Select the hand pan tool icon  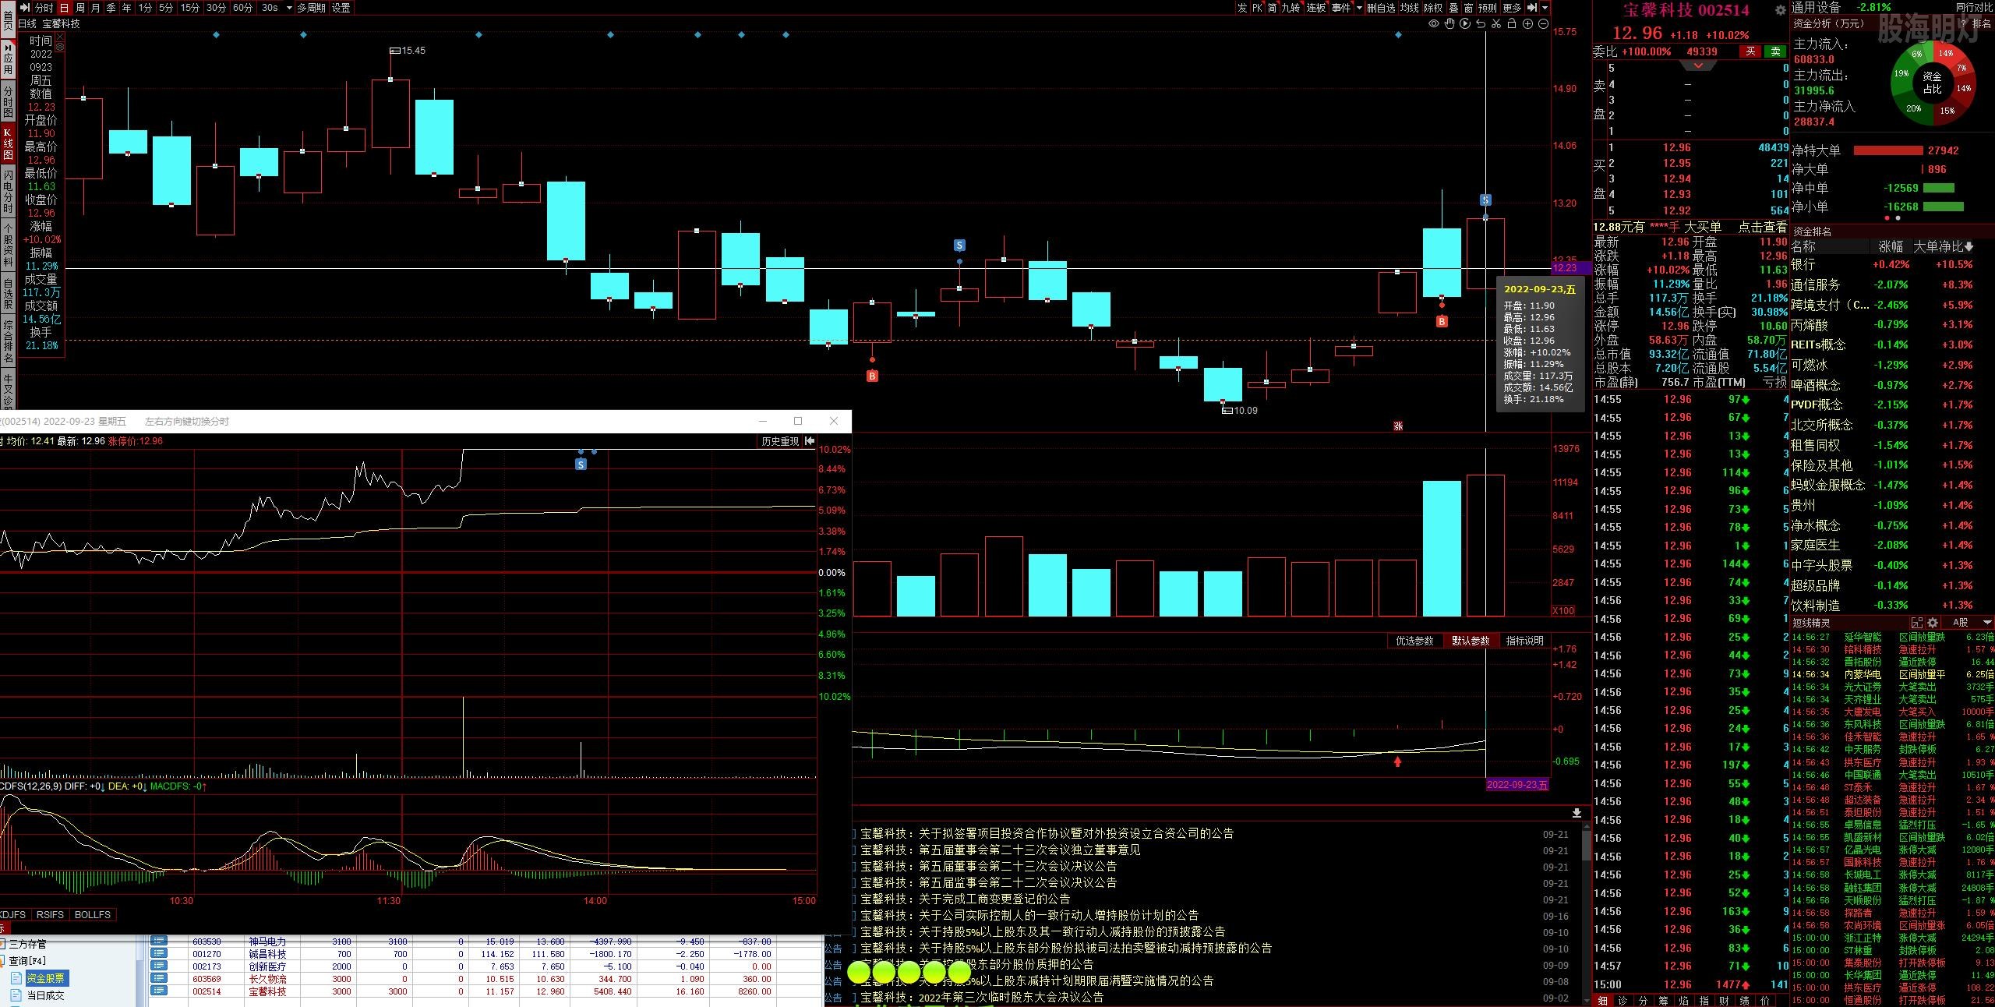tap(1449, 24)
